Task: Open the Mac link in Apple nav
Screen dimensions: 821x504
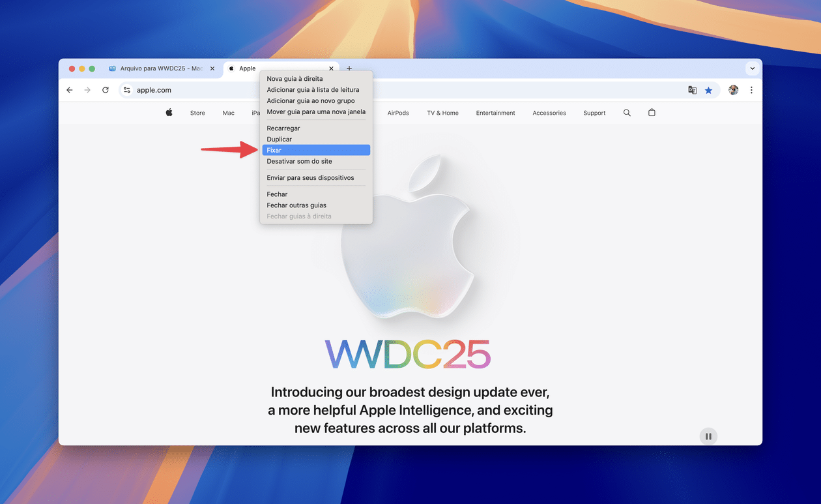Action: [x=228, y=113]
